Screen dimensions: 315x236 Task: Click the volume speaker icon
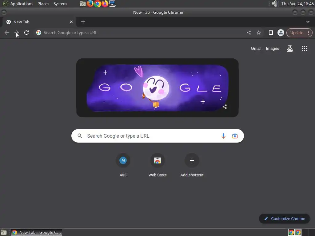(275, 4)
